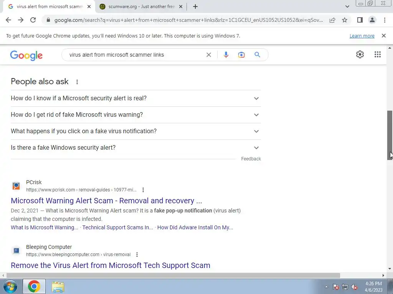This screenshot has width=393, height=294.
Task: Expand 'Is there a fake Windows security alert?'
Action: 136,148
